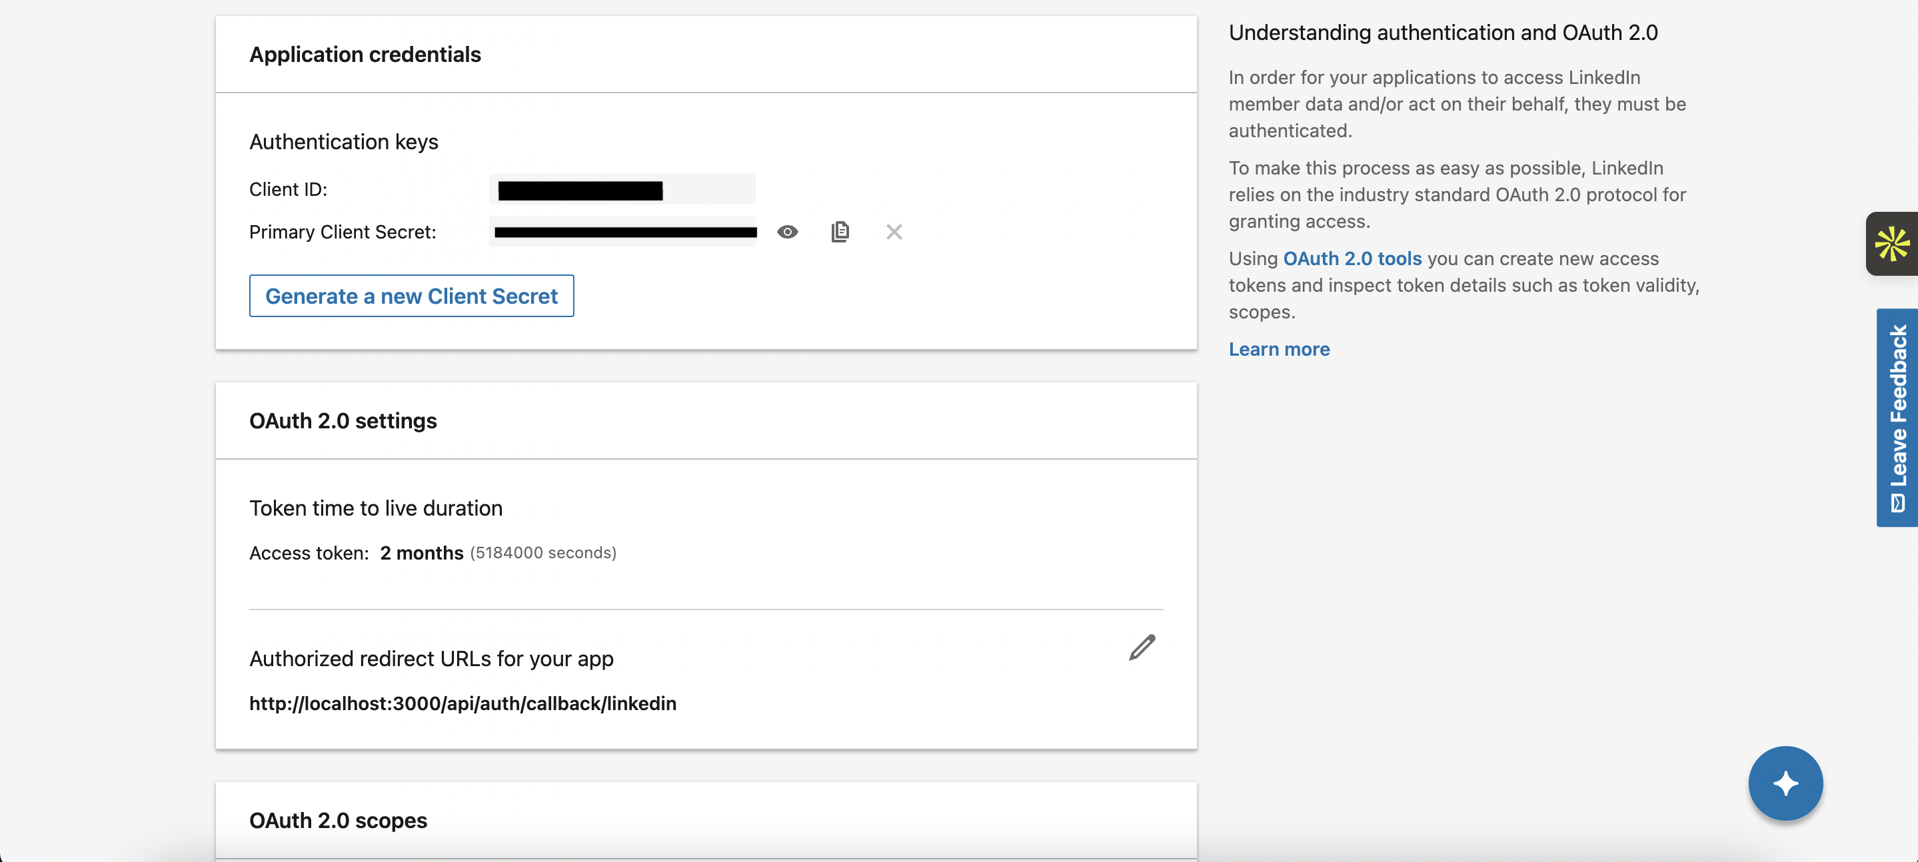Click the Token time to live duration label

click(375, 508)
